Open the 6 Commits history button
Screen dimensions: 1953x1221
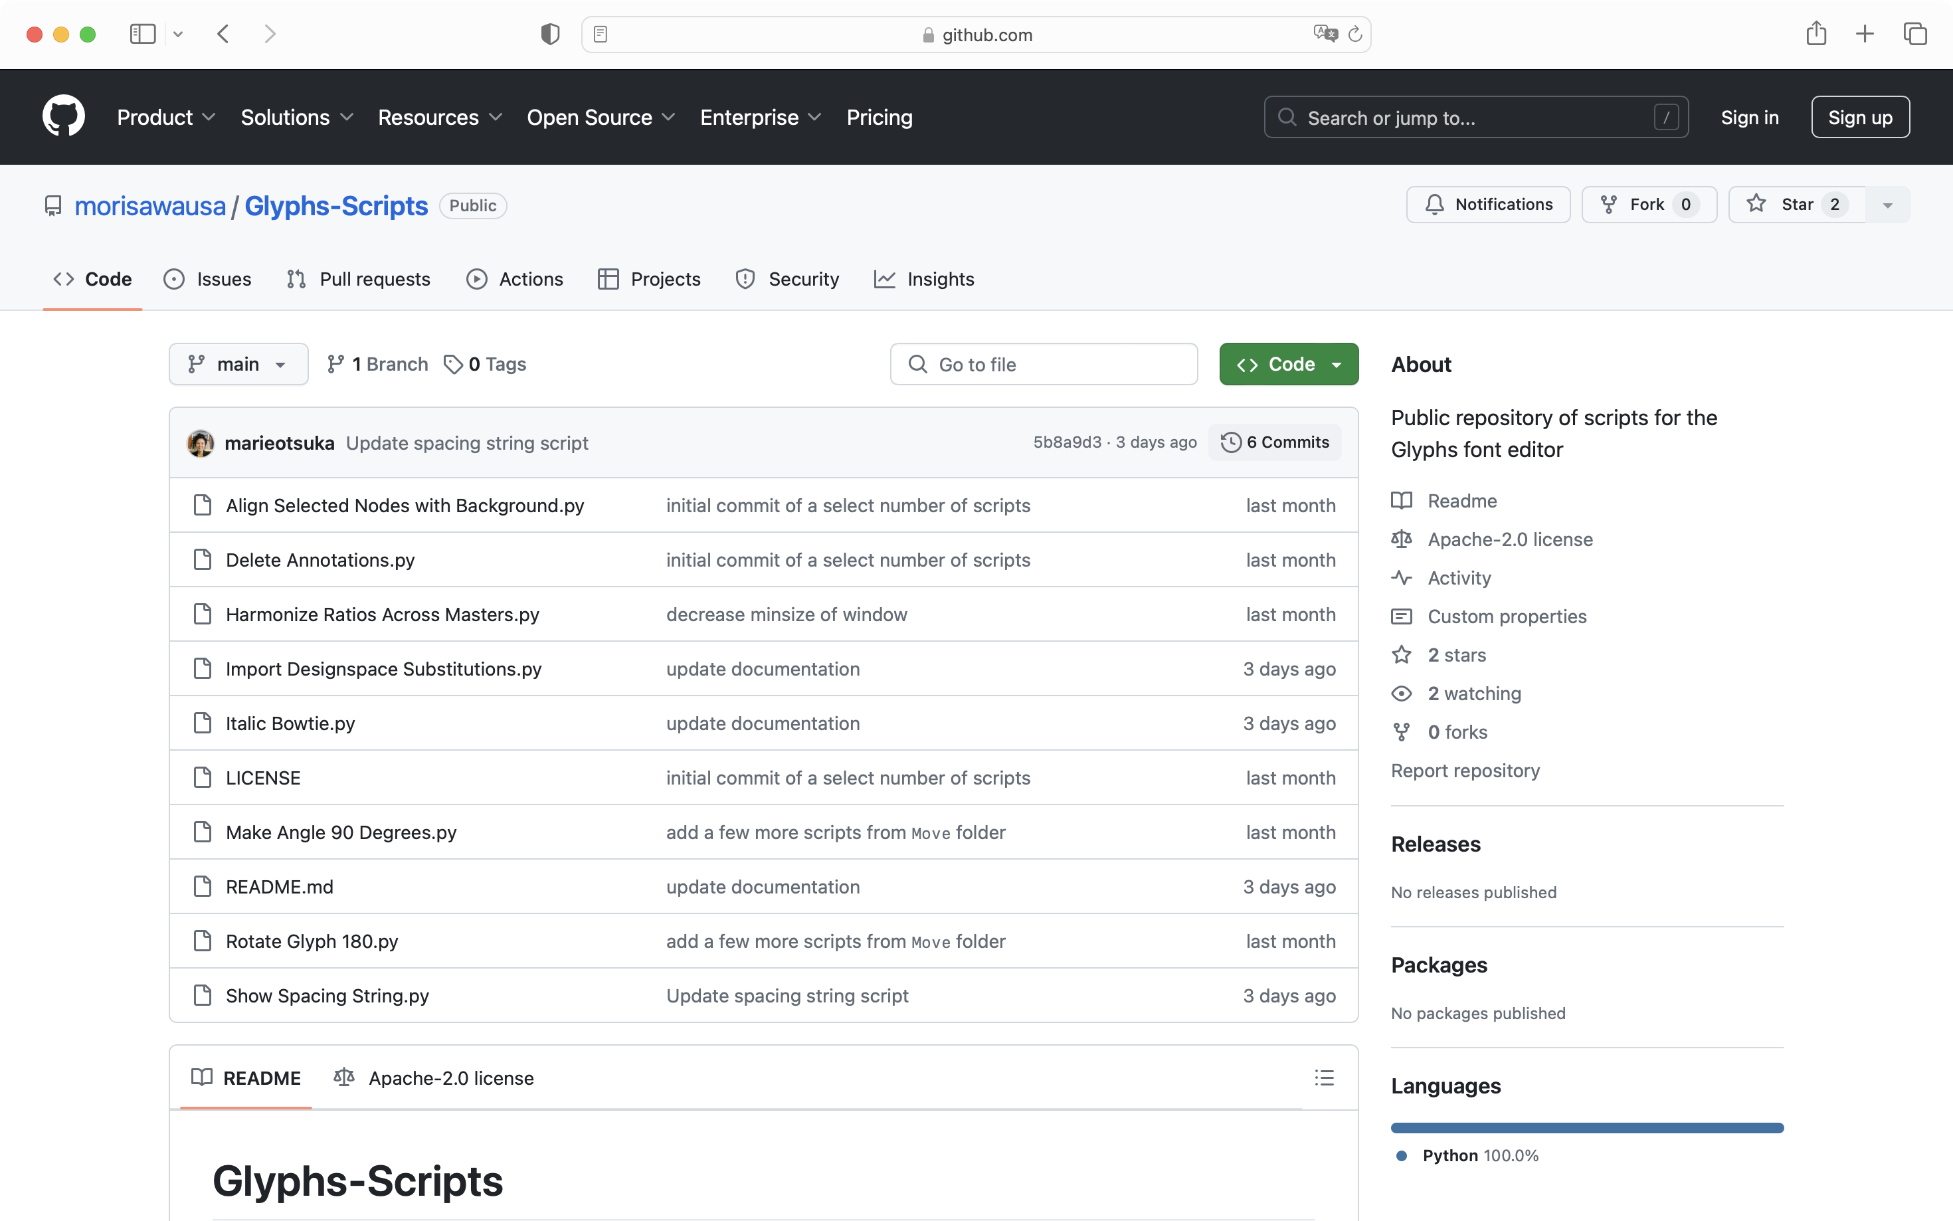coord(1275,442)
